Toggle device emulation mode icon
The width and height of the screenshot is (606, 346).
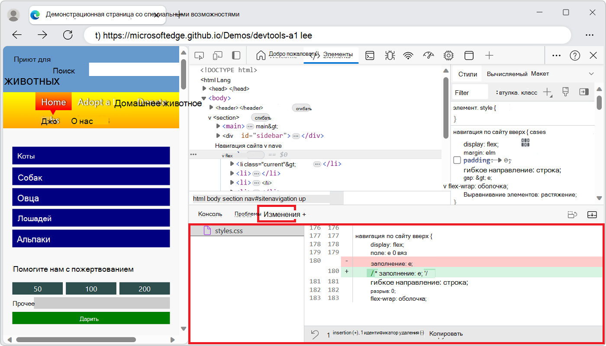point(218,55)
